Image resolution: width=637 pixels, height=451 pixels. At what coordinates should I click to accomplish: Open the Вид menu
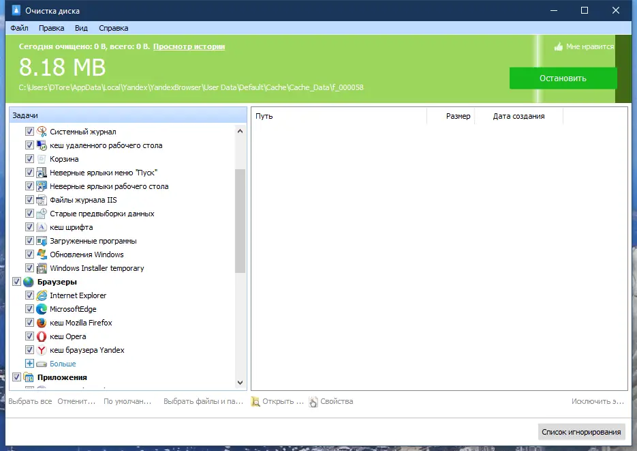[81, 28]
